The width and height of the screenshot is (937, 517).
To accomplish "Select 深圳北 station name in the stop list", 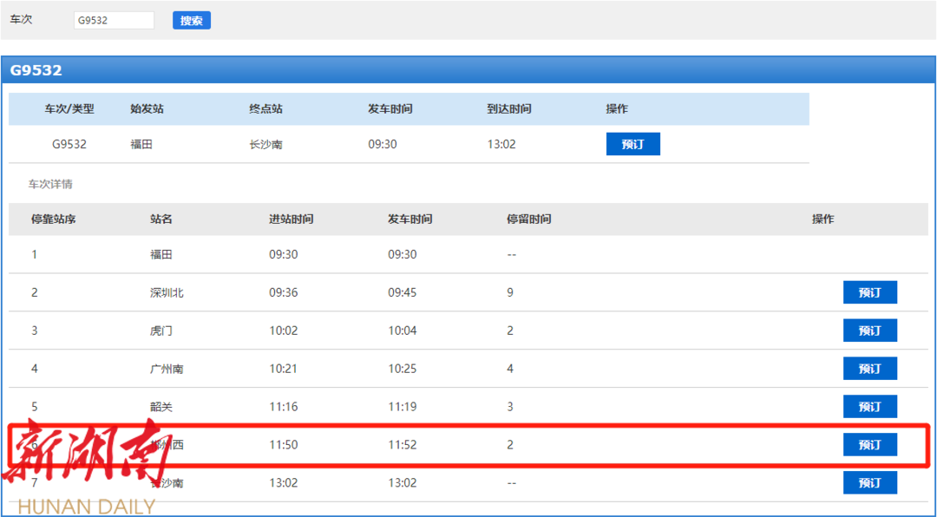I will click(167, 292).
